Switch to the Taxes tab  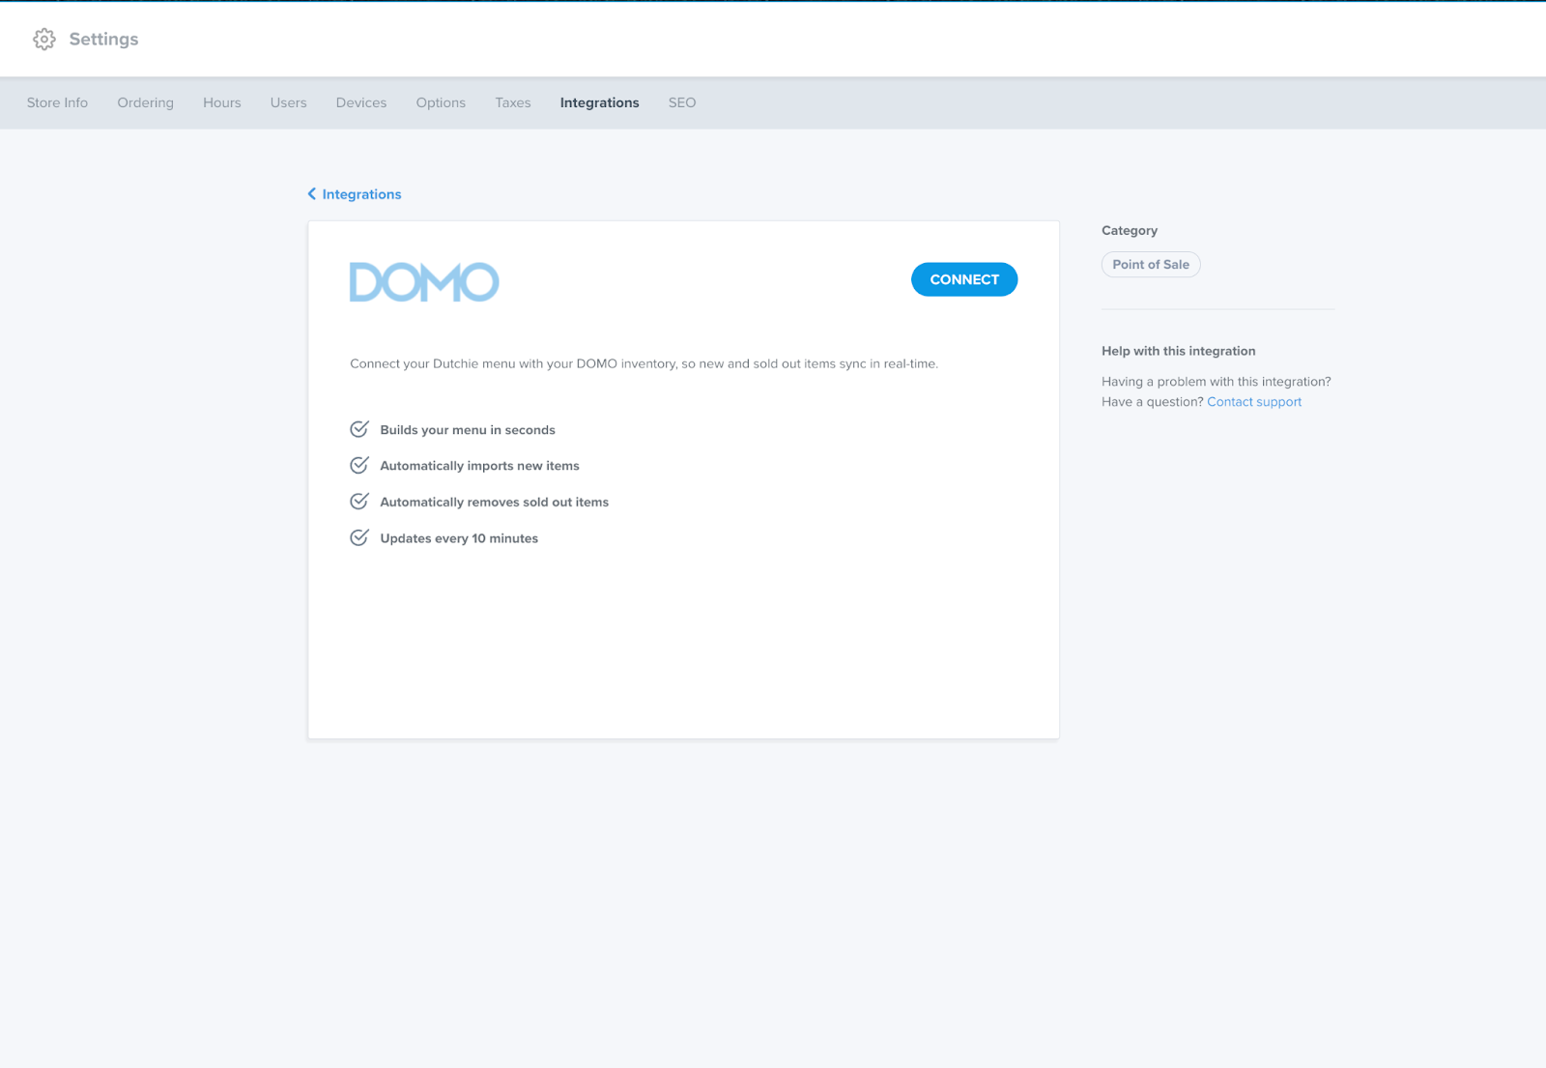(512, 102)
